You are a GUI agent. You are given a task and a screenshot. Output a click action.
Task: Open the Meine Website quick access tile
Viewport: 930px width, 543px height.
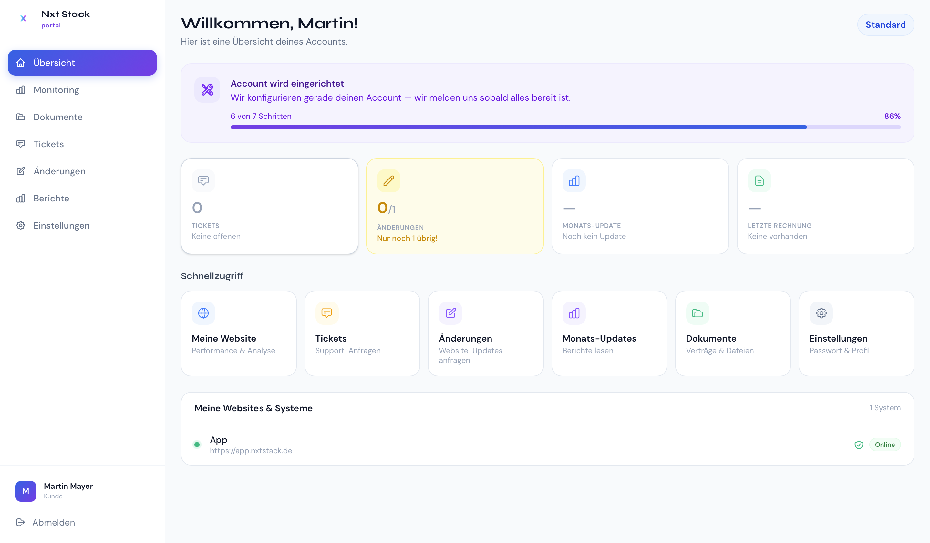tap(238, 333)
